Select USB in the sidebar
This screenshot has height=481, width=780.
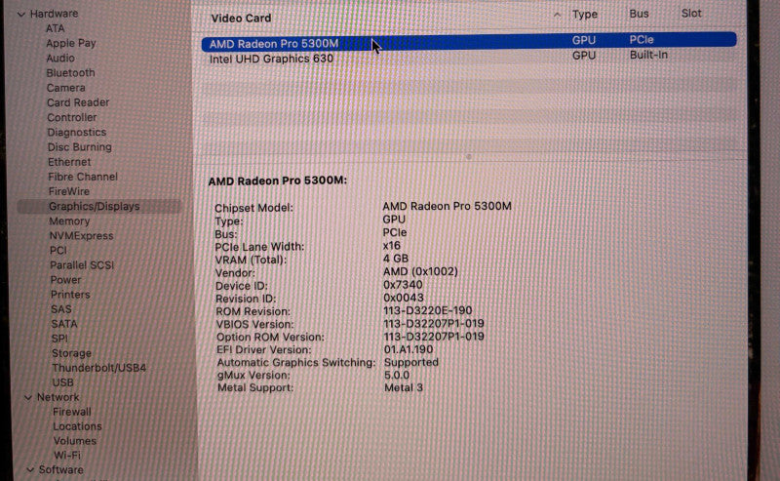pos(62,382)
